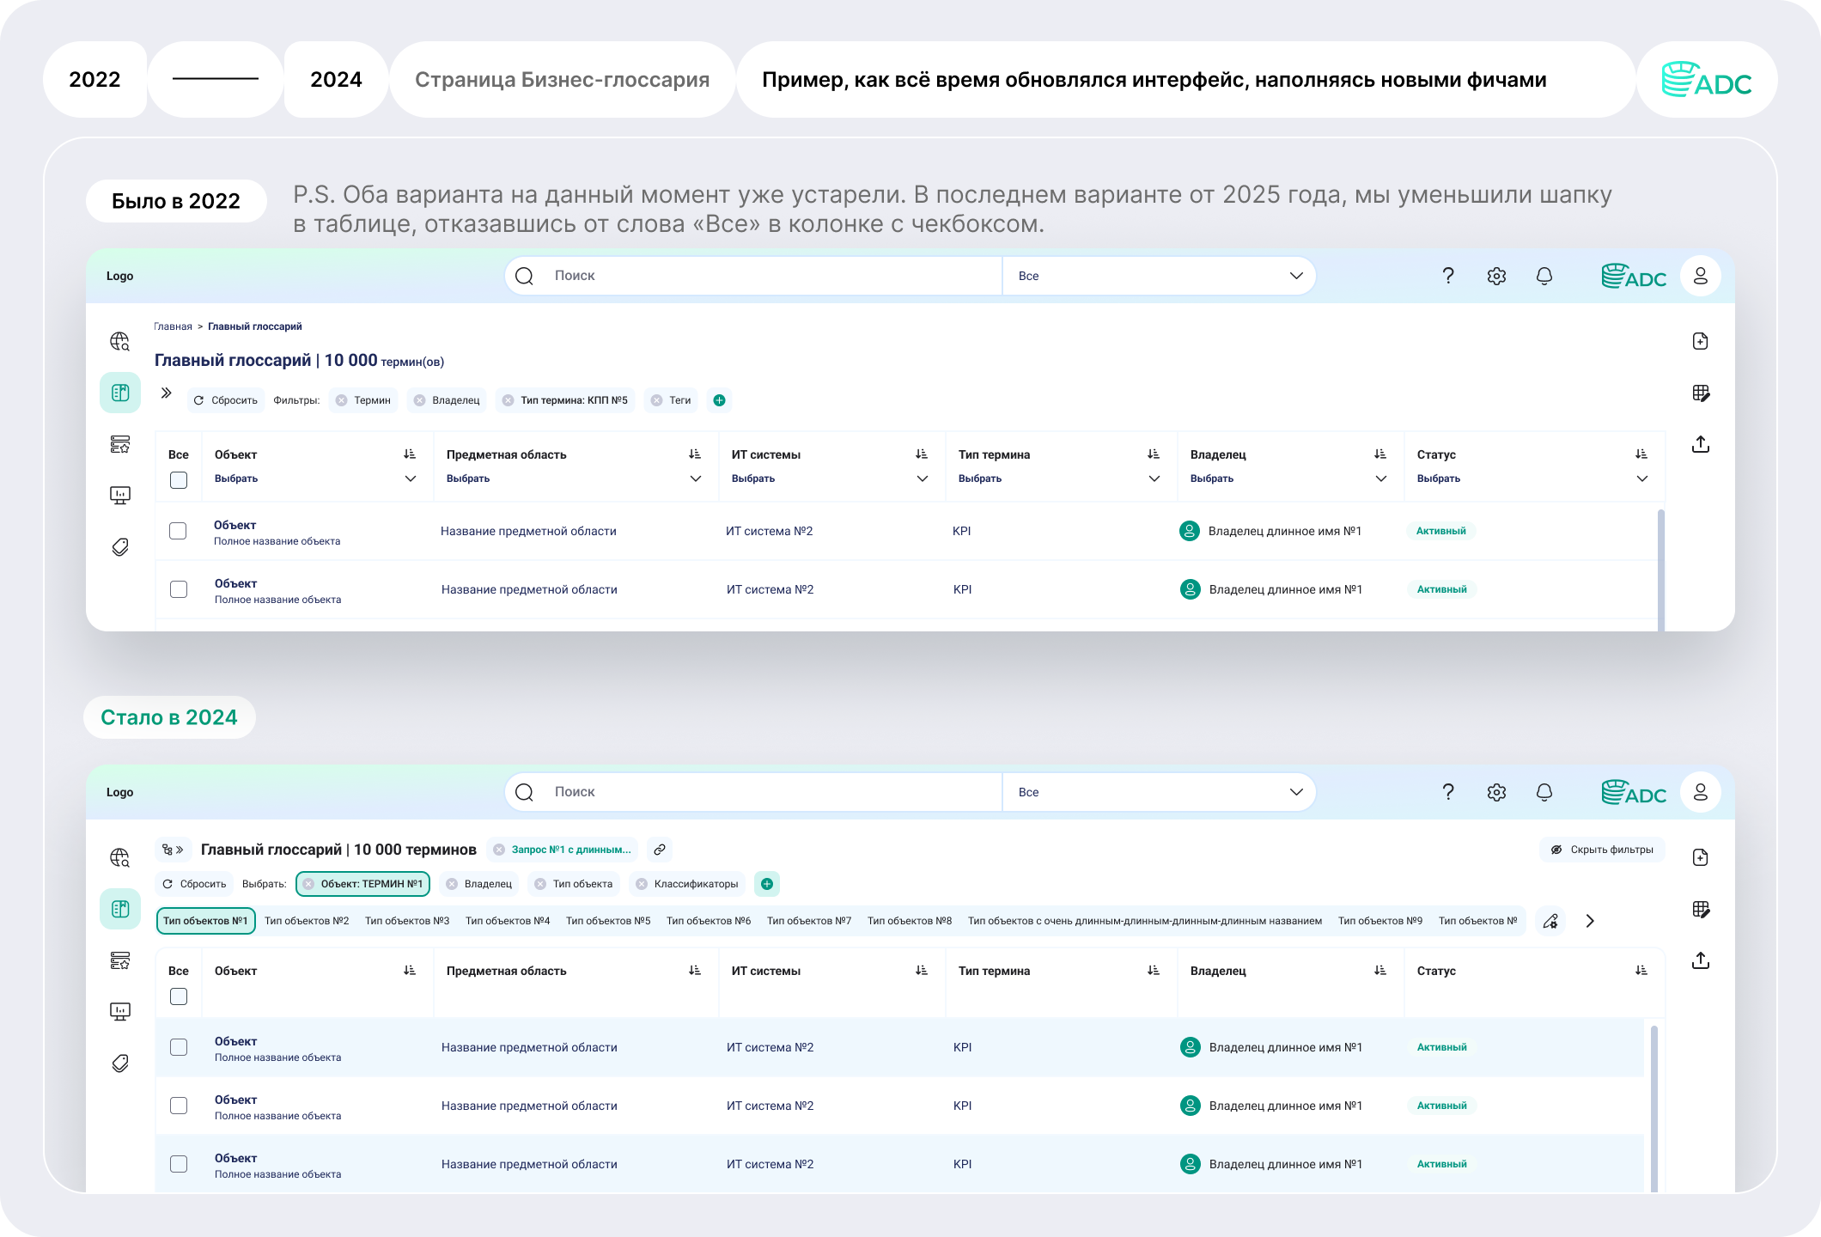The height and width of the screenshot is (1237, 1821).
Task: Open help in the 2022 panel header
Action: 1448,276
